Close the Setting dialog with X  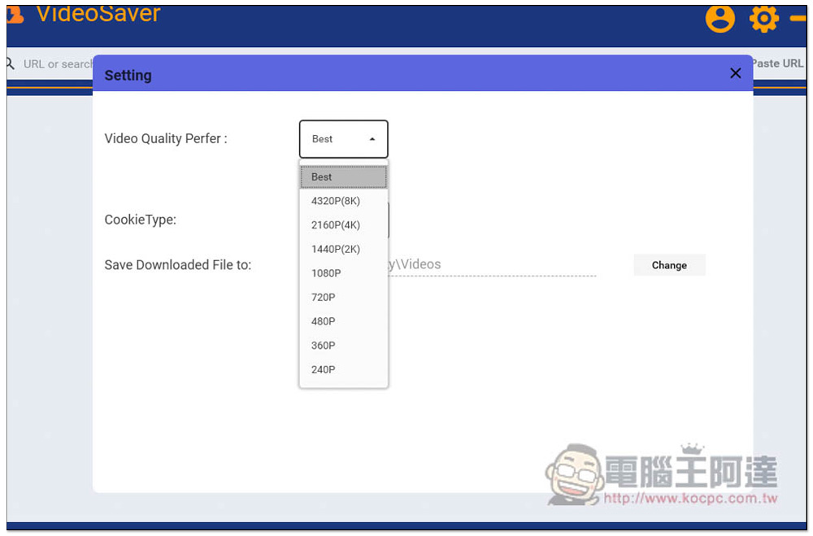click(x=735, y=73)
